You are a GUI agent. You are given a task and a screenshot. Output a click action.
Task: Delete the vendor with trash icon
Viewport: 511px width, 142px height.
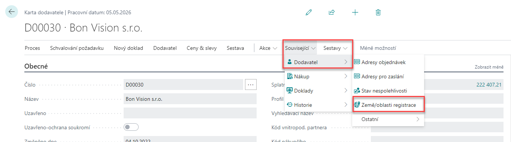[378, 12]
